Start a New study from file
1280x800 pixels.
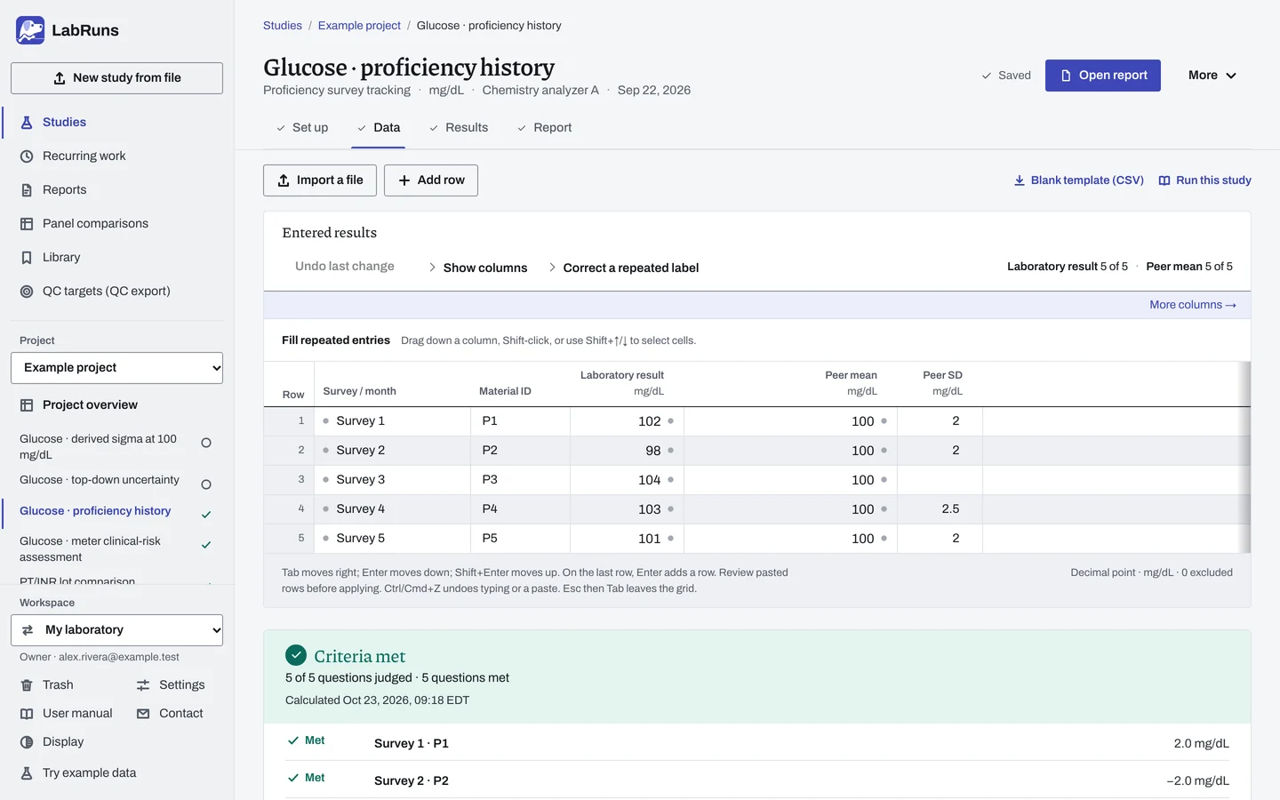[x=116, y=78]
